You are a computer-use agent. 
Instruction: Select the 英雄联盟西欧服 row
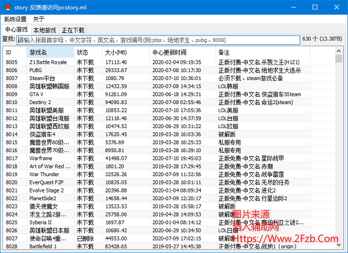[x=169, y=126]
